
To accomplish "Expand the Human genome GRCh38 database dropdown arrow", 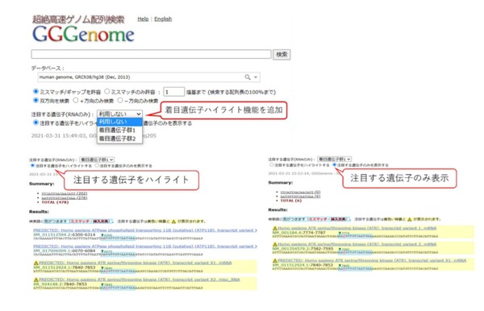I will [256, 77].
